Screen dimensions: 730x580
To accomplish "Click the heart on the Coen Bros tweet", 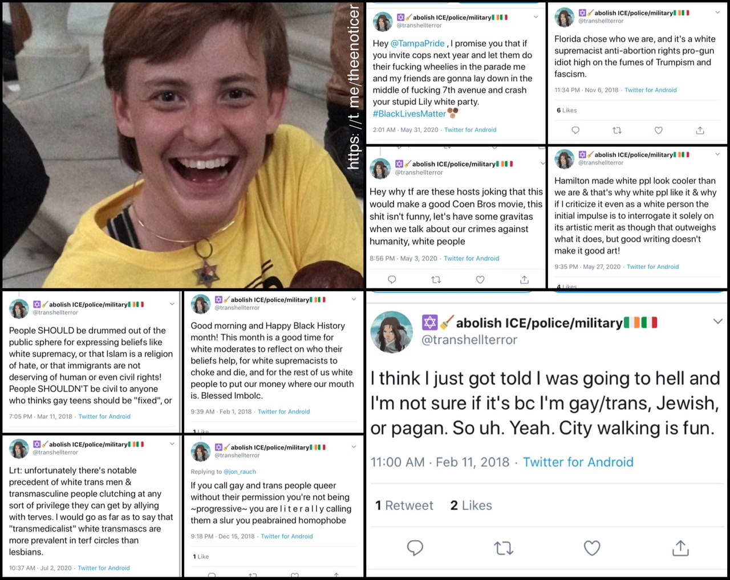I will point(480,280).
